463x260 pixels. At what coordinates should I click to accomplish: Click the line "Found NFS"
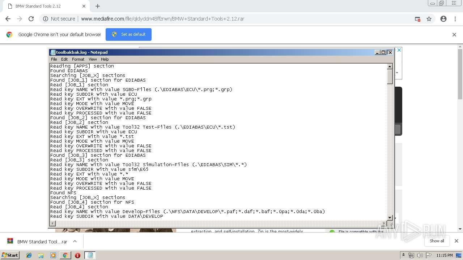pyautogui.click(x=63, y=193)
